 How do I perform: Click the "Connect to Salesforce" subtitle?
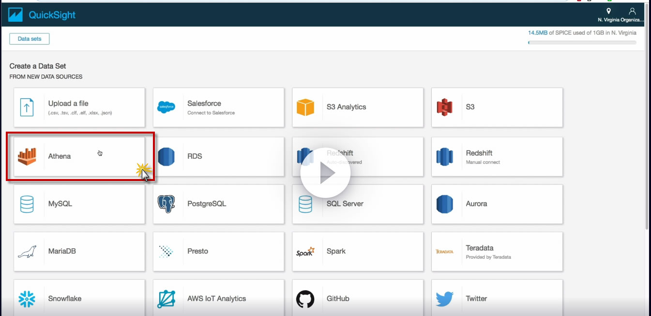211,113
